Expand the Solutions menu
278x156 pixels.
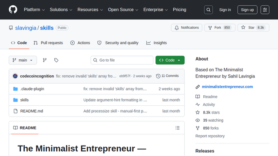click(x=61, y=10)
